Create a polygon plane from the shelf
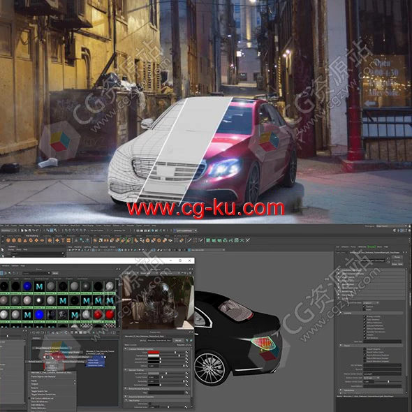 36,240
